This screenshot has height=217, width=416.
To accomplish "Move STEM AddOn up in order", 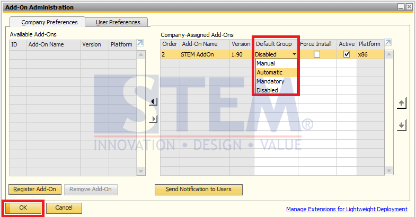I will (x=401, y=103).
